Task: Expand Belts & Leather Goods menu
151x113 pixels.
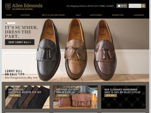Action: tap(53, 15)
